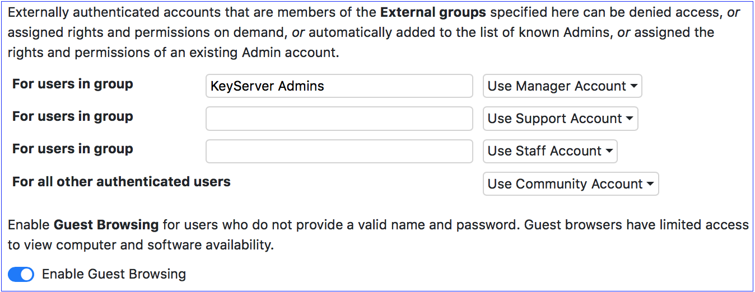The height and width of the screenshot is (292, 755).
Task: Click the caret arrow on Community Account dropdown
Action: point(650,185)
